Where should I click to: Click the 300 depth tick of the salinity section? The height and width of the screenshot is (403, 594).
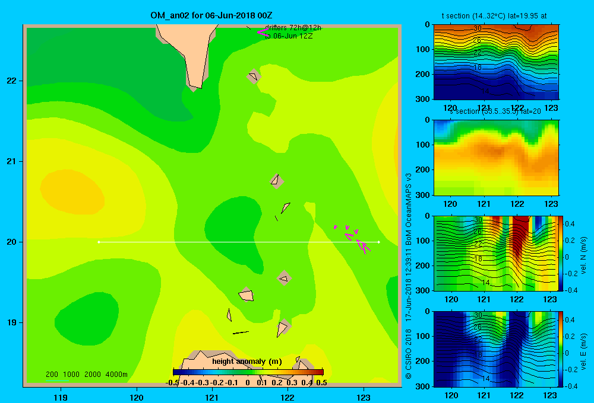point(423,195)
